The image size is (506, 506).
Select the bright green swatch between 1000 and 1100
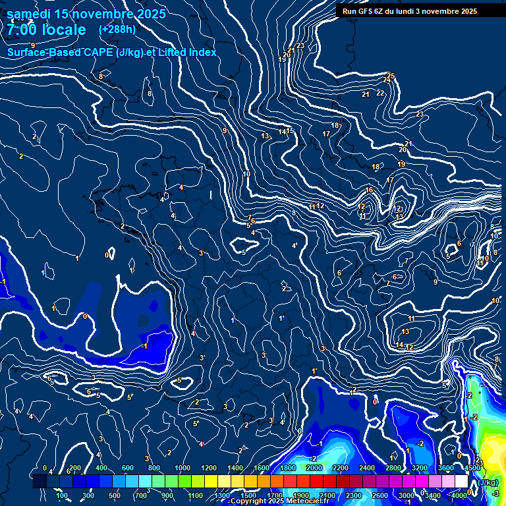pos(184,481)
